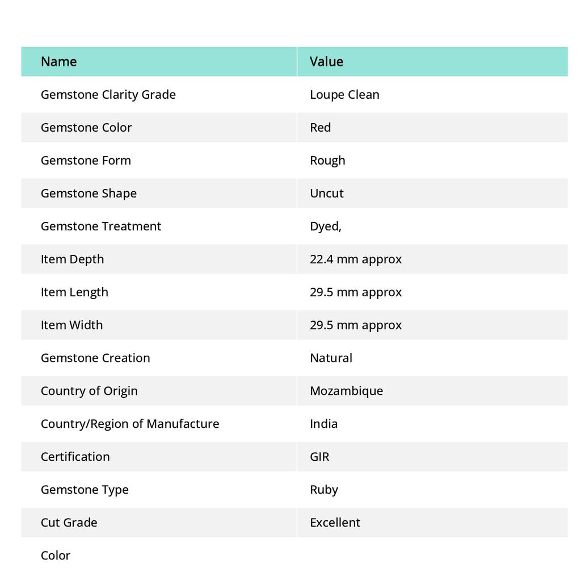This screenshot has height=581, width=581.
Task: Click the GIR certification value
Action: point(319,457)
